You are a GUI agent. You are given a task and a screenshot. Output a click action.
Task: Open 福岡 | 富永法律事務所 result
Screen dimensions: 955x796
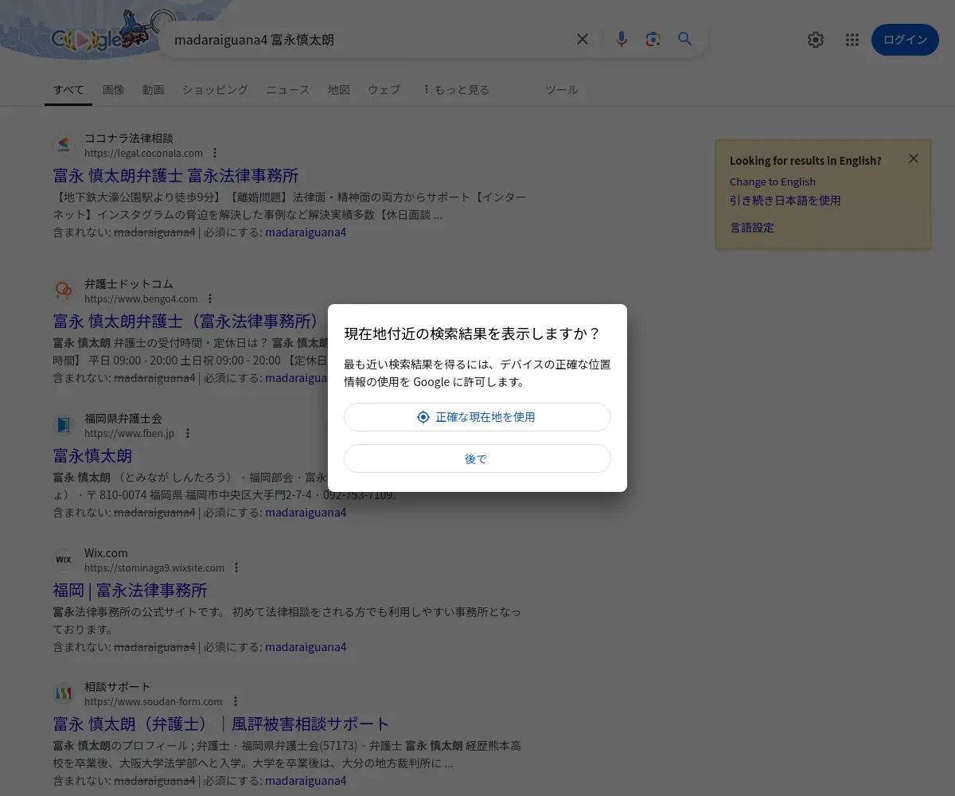(x=130, y=591)
